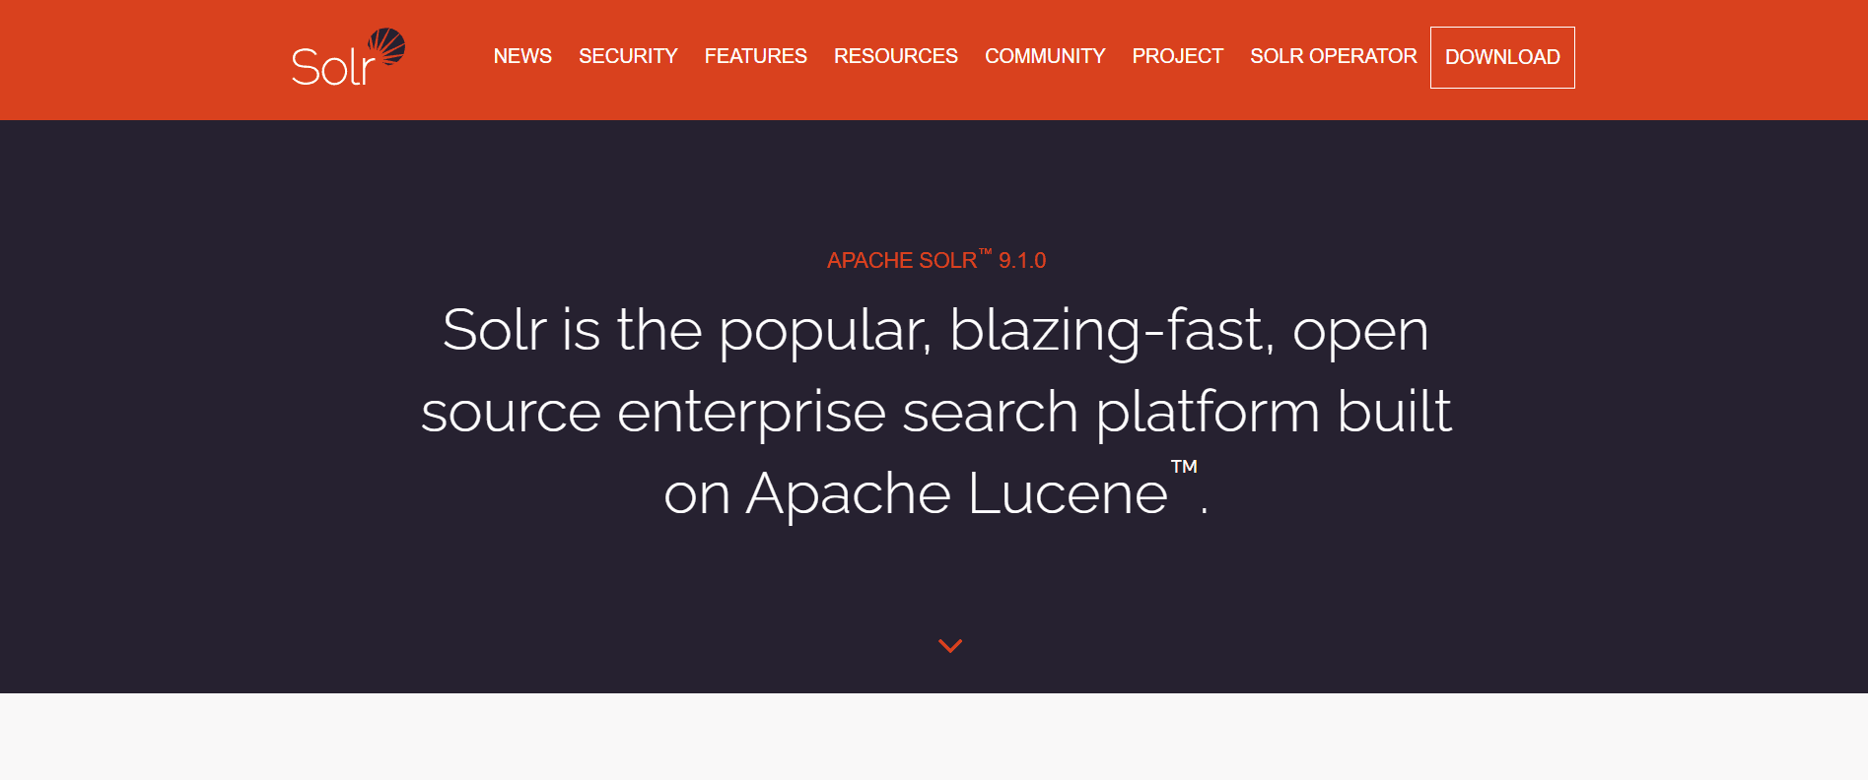Open the Features menu item
Image resolution: width=1868 pixels, height=780 pixels.
(x=755, y=56)
